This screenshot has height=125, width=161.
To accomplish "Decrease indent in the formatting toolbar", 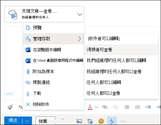I will [148, 107].
